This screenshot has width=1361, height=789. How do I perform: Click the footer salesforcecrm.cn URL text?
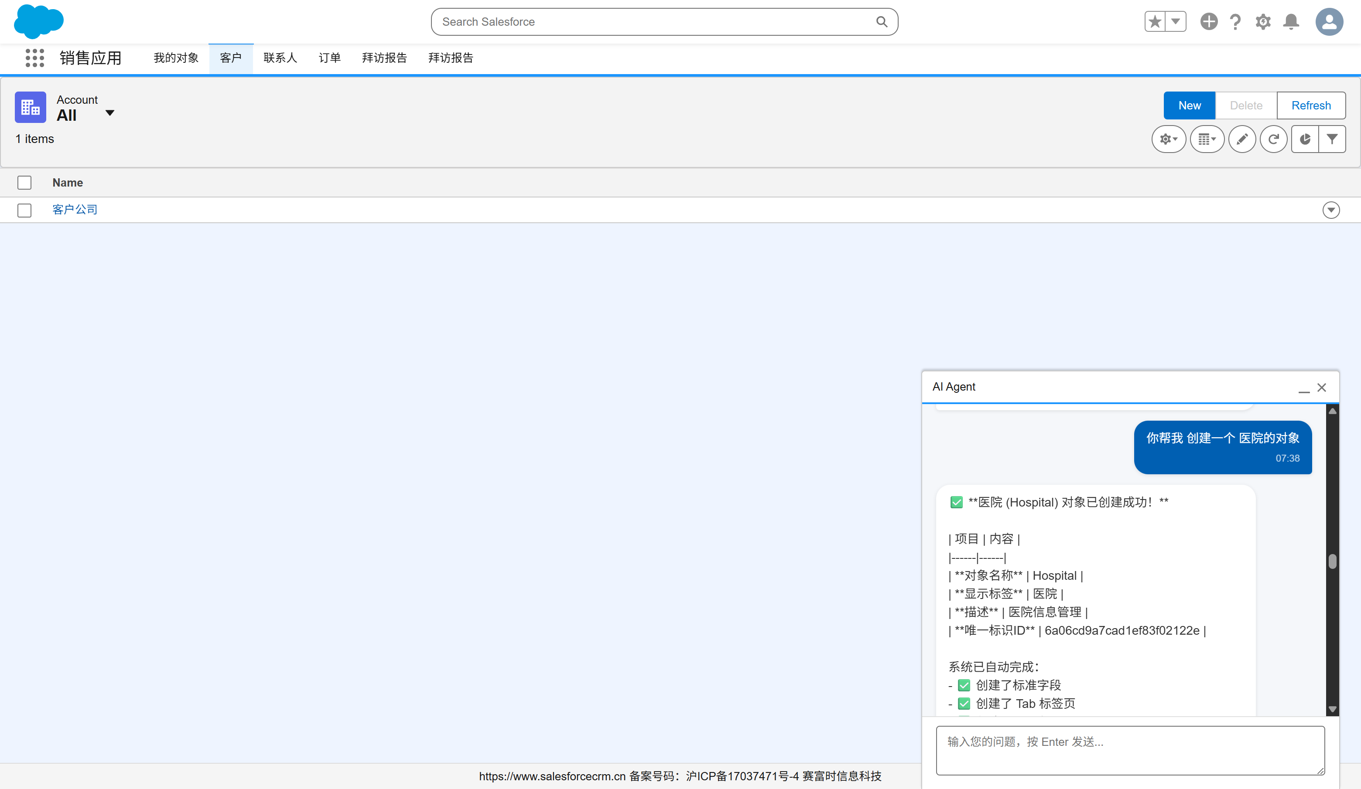(x=552, y=776)
